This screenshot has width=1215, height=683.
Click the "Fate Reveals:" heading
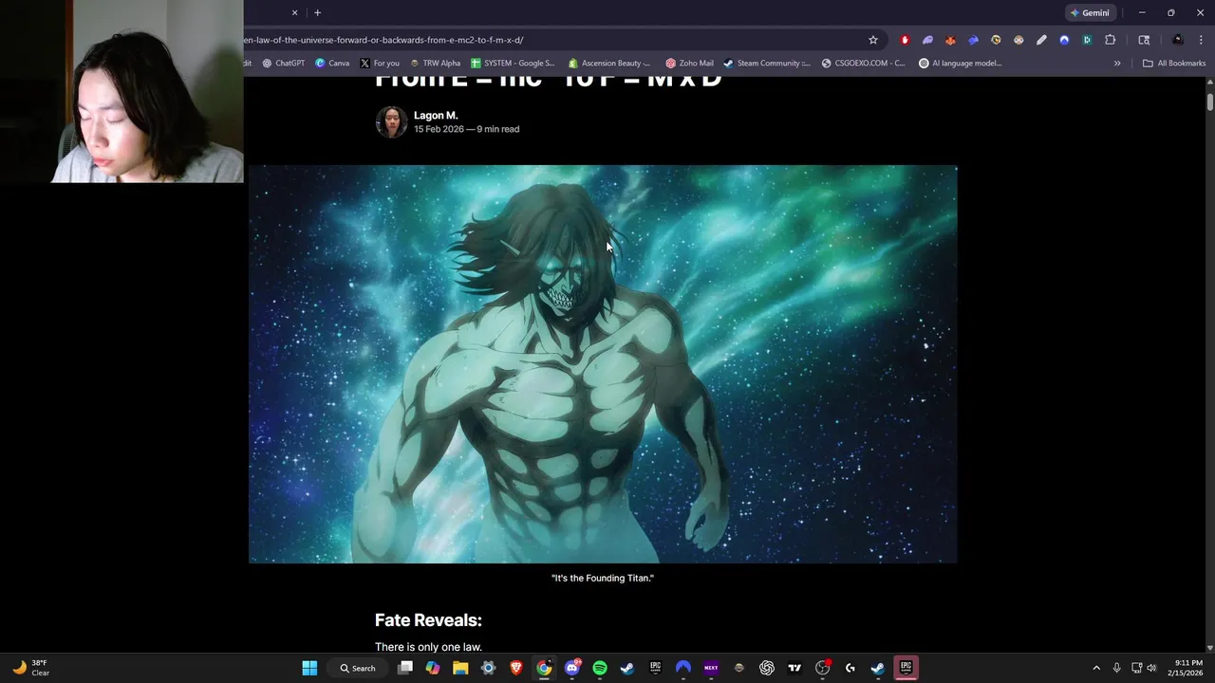[428, 620]
